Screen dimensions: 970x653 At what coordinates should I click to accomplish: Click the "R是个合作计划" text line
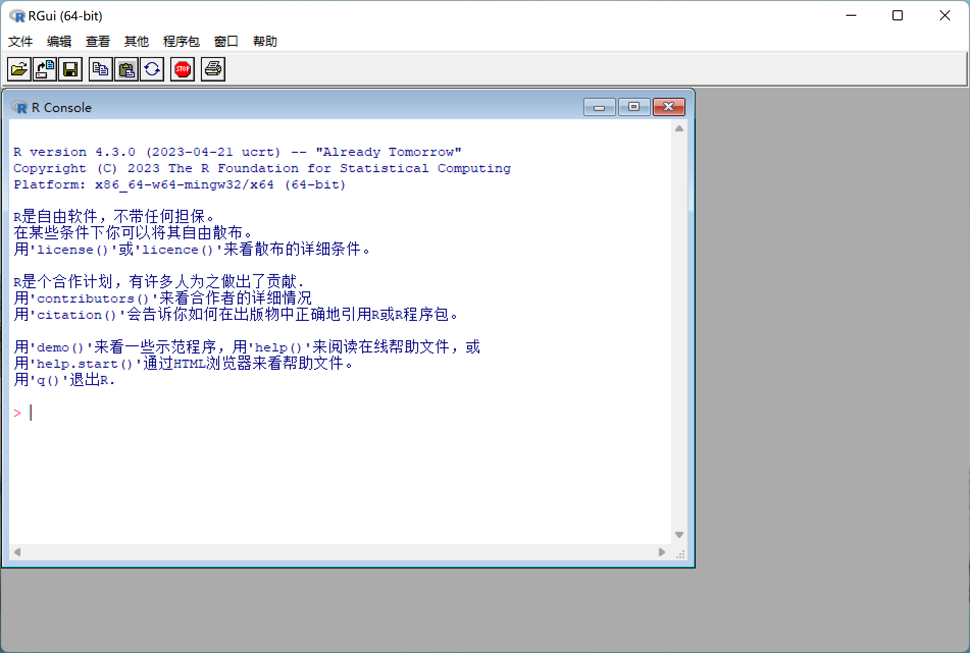point(159,282)
